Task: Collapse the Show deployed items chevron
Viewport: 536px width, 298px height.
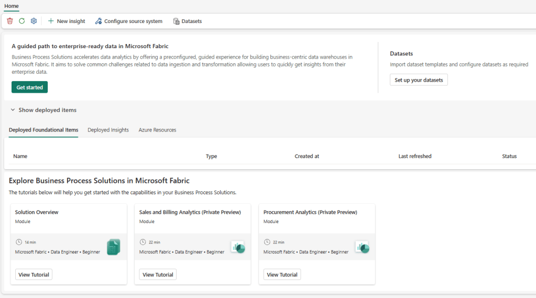Action: coord(13,110)
